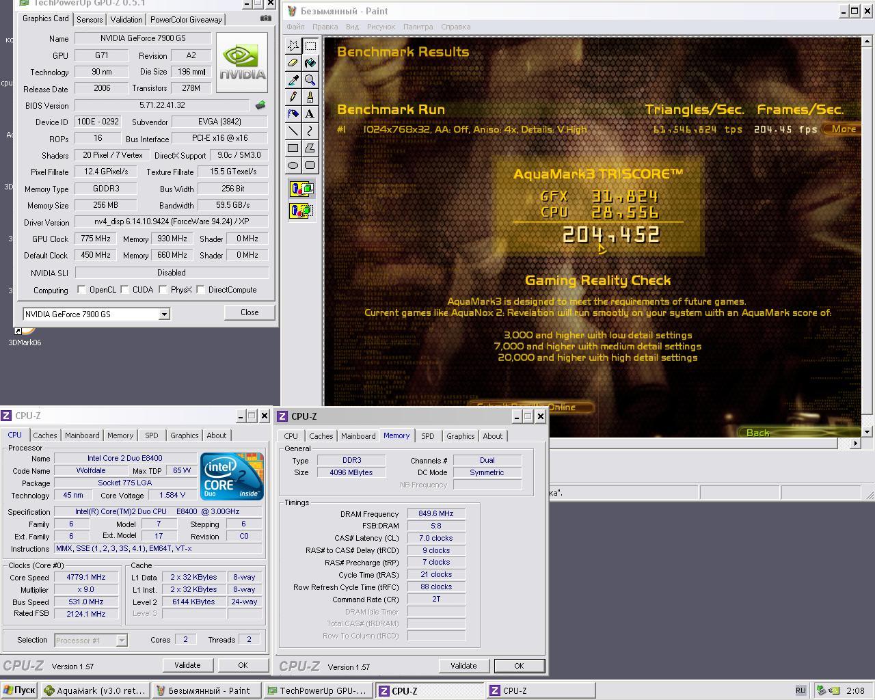The width and height of the screenshot is (875, 700).
Task: Click the NVIDIA logo in GPU-Z
Action: 242,62
